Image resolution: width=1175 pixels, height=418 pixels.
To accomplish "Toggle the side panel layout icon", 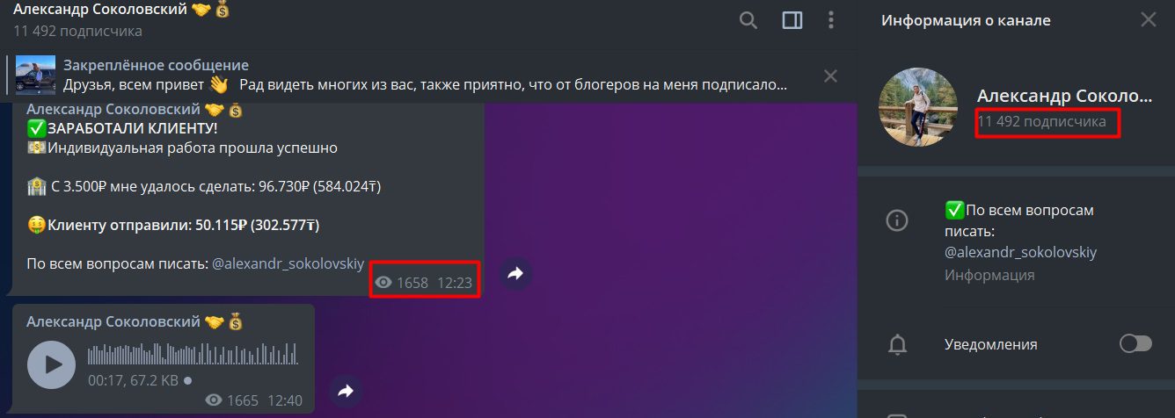I will 792,20.
